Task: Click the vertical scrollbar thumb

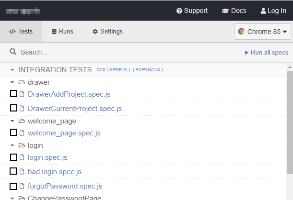Action: click(290, 122)
